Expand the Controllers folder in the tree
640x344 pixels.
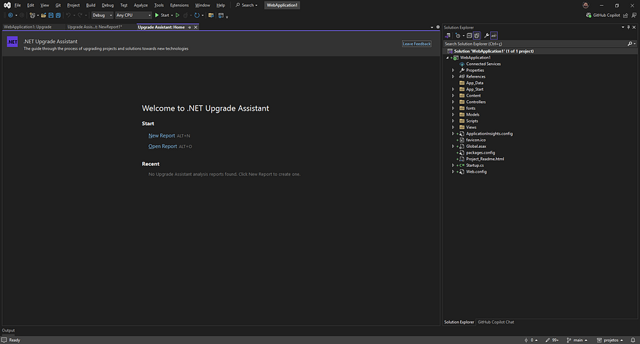pos(453,102)
